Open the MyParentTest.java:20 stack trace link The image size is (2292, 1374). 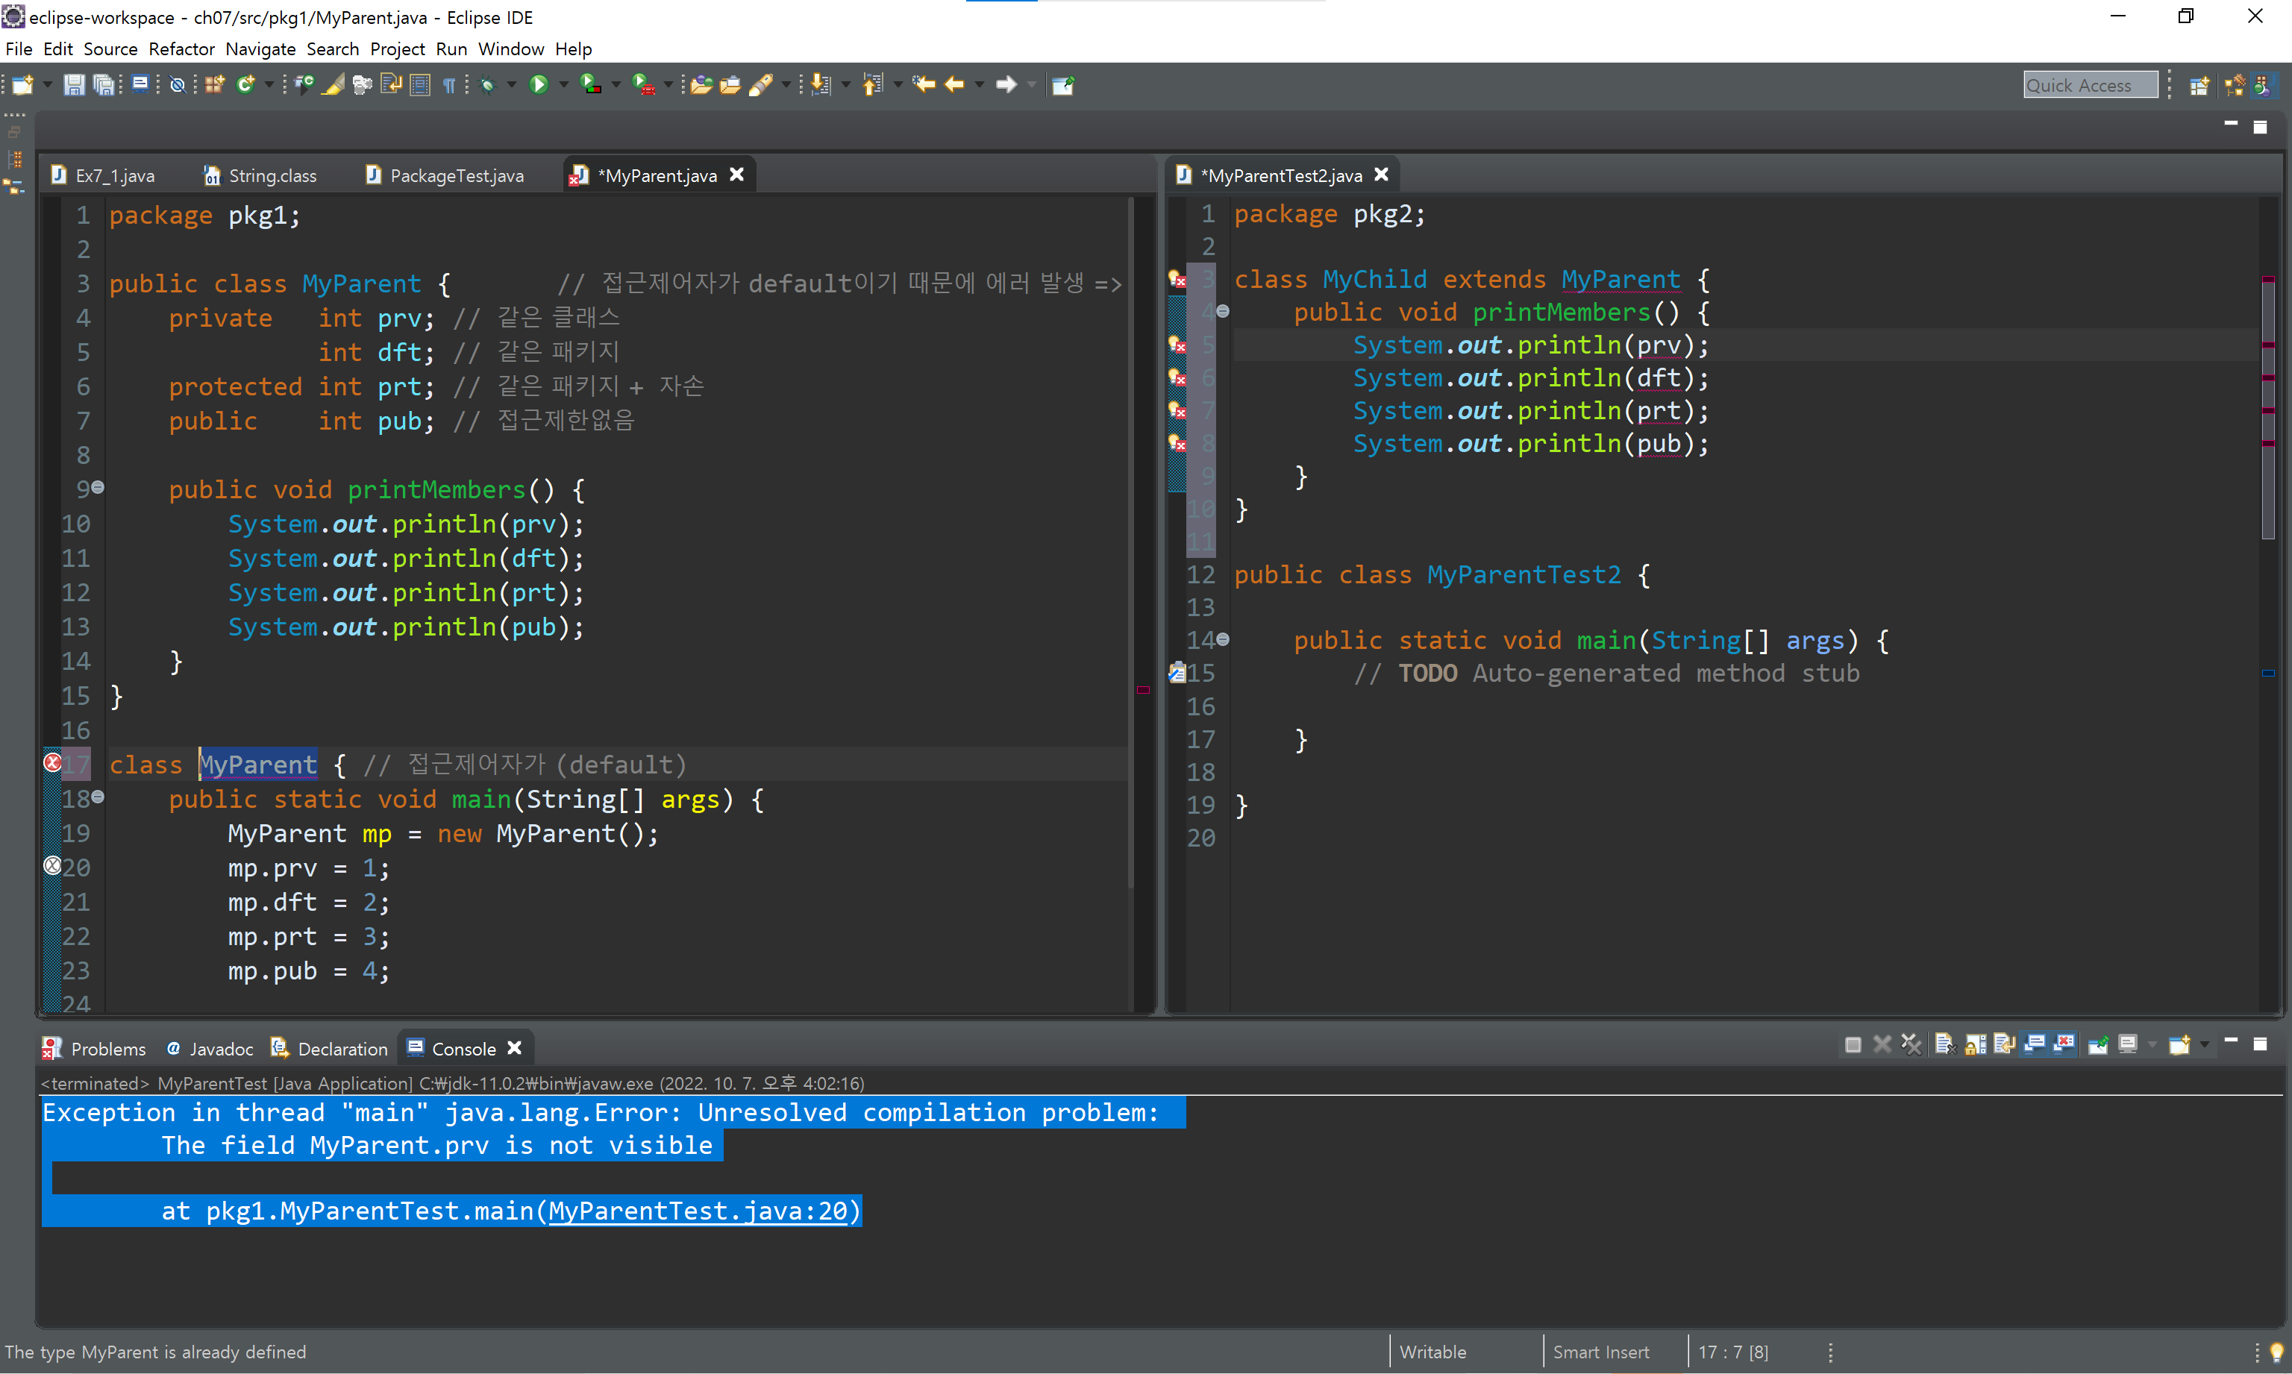698,1211
